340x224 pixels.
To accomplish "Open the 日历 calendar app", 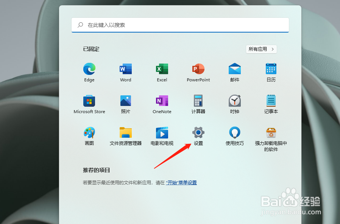I will pyautogui.click(x=271, y=72).
